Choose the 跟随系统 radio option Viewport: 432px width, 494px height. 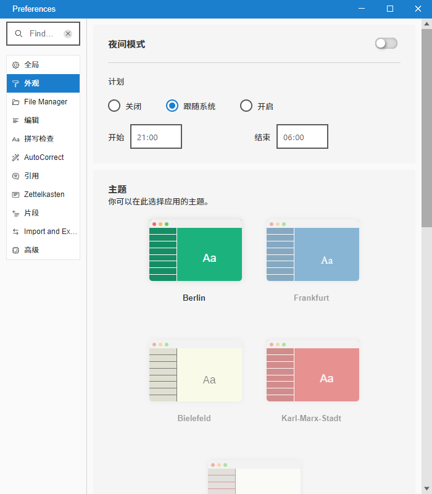click(172, 106)
